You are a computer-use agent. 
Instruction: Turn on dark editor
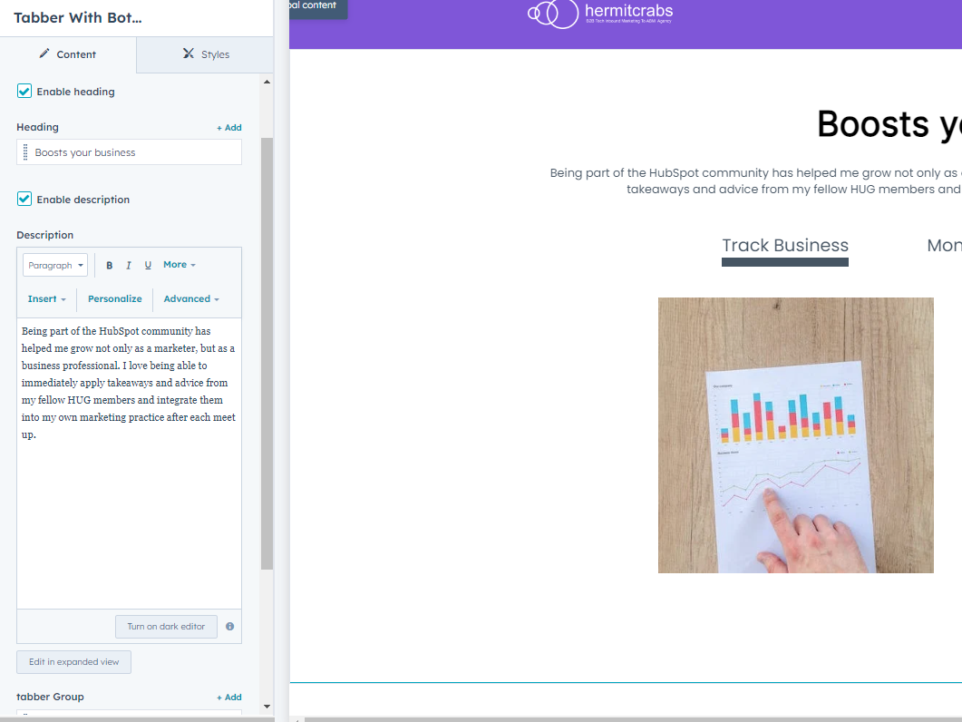tap(166, 627)
